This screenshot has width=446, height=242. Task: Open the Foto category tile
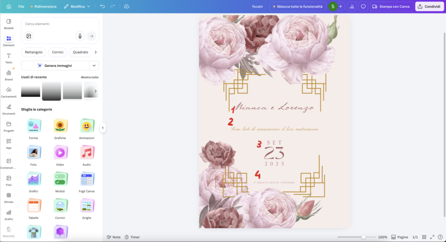pos(33,156)
